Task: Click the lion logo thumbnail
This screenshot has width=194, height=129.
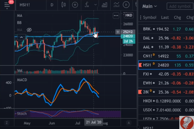Action: click(187, 122)
